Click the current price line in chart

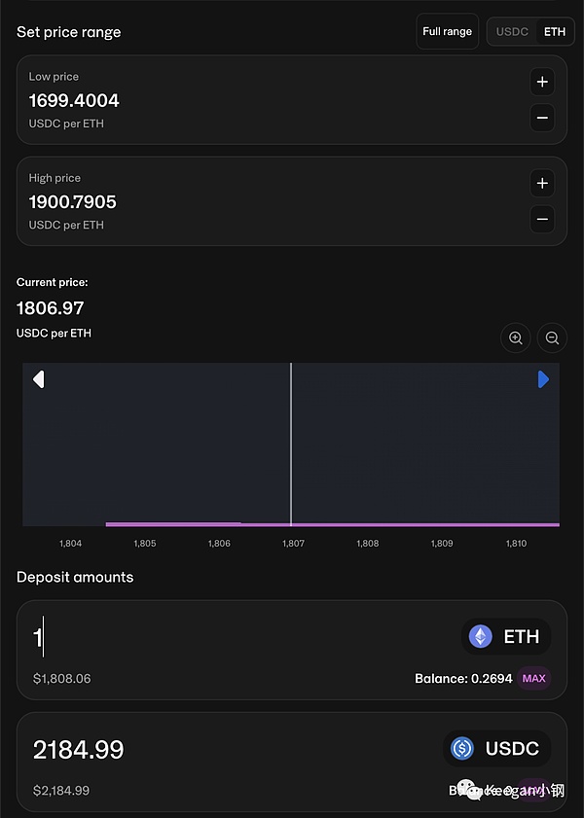coord(291,438)
